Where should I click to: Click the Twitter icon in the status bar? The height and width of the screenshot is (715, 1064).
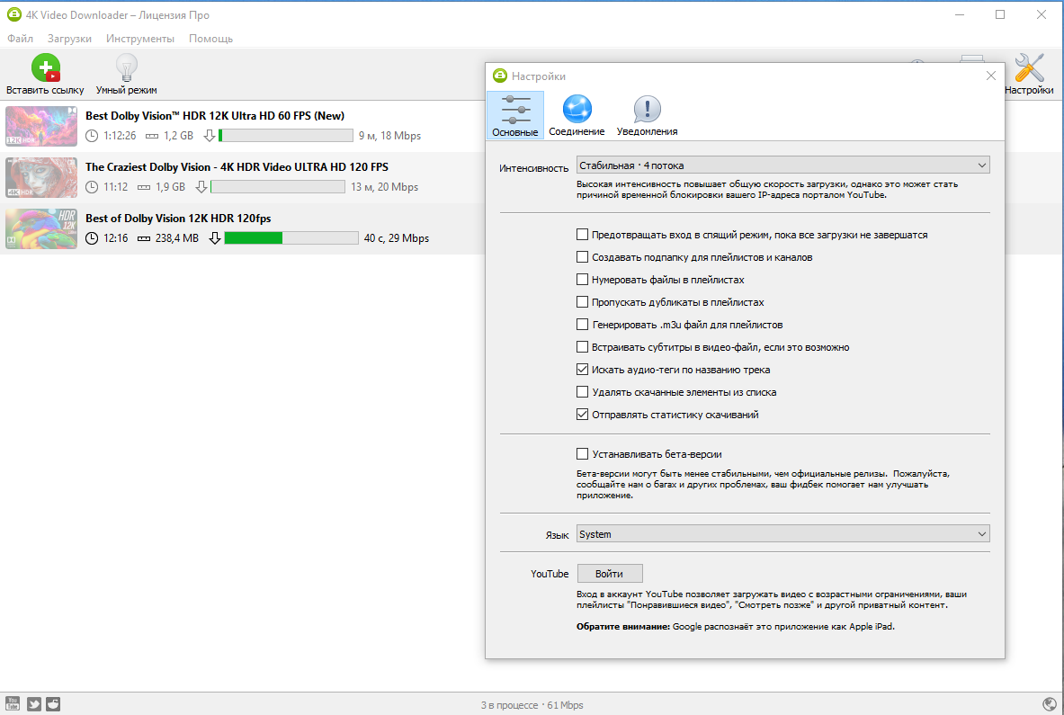tap(33, 703)
